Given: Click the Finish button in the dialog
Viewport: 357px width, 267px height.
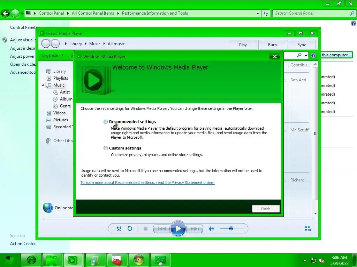Looking at the screenshot, I should coord(265,209).
